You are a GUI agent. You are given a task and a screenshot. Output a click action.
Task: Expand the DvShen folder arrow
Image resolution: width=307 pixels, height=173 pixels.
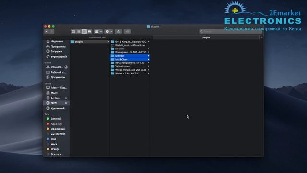point(148,56)
